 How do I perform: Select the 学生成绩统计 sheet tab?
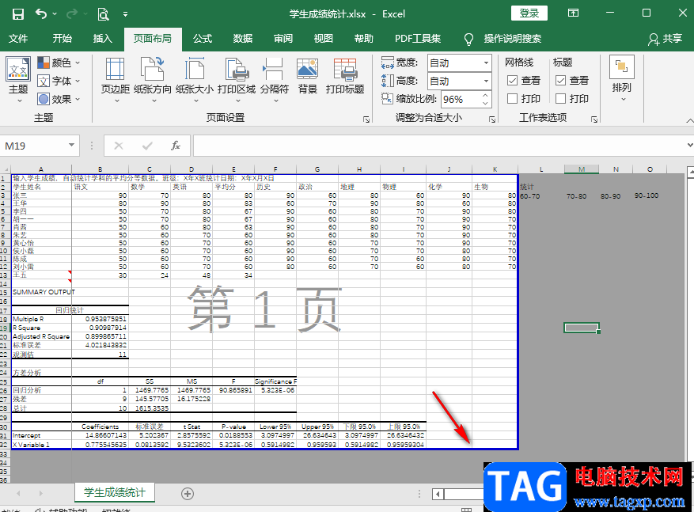pyautogui.click(x=115, y=492)
